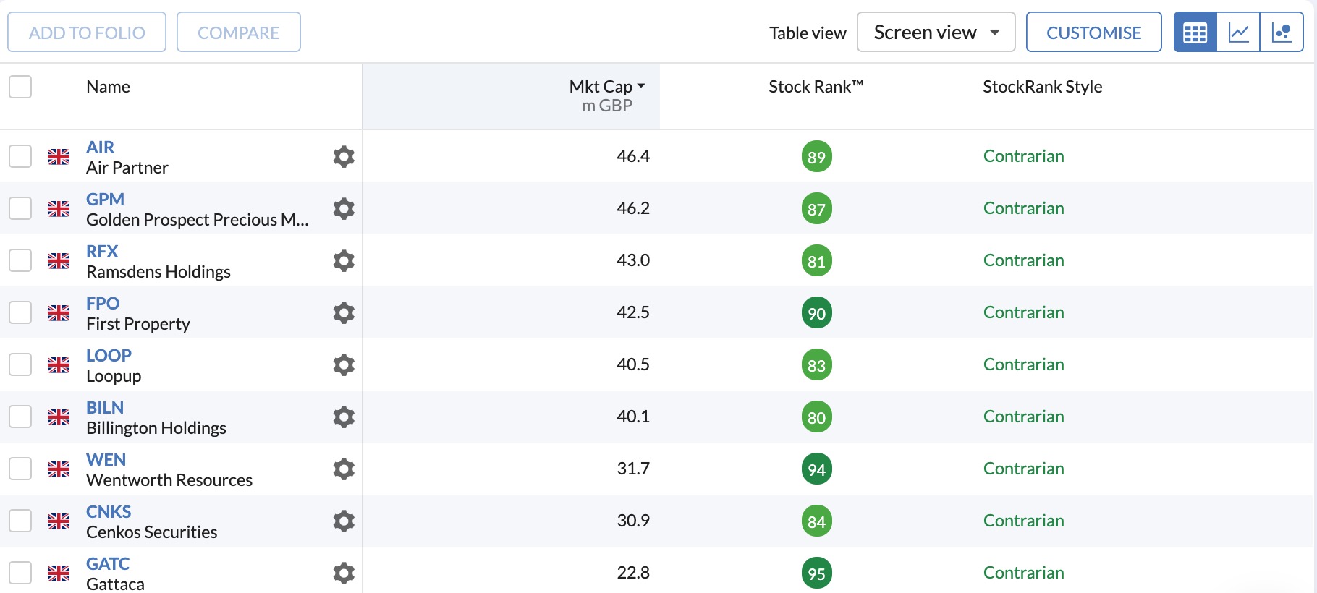Switch to table grid view icon
Image resolution: width=1317 pixels, height=593 pixels.
pyautogui.click(x=1195, y=33)
